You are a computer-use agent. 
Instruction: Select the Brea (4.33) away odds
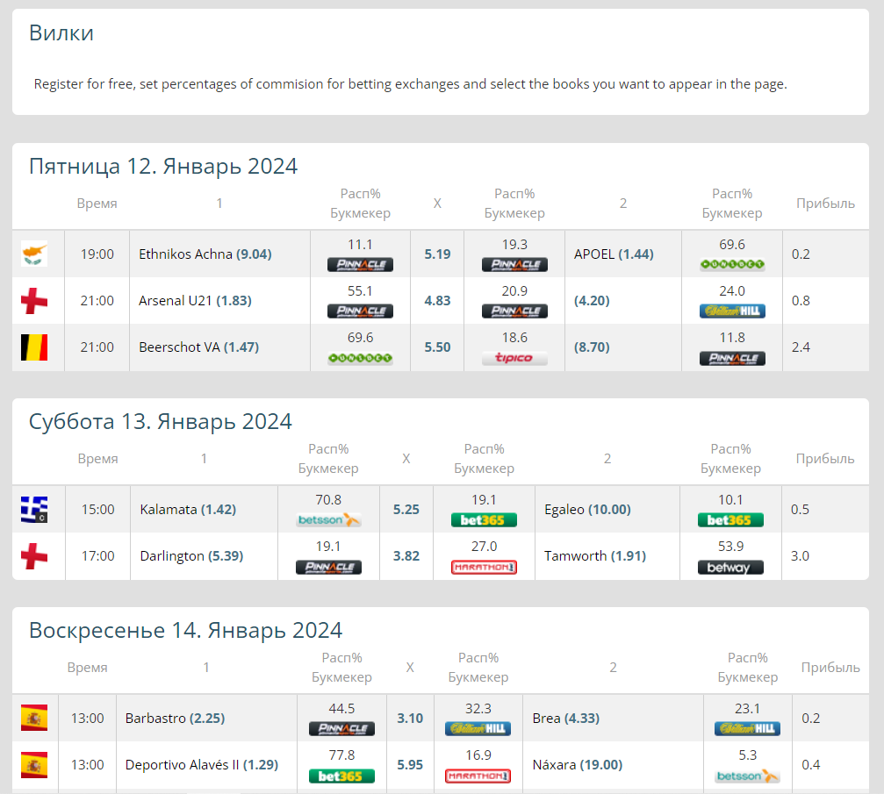point(565,719)
